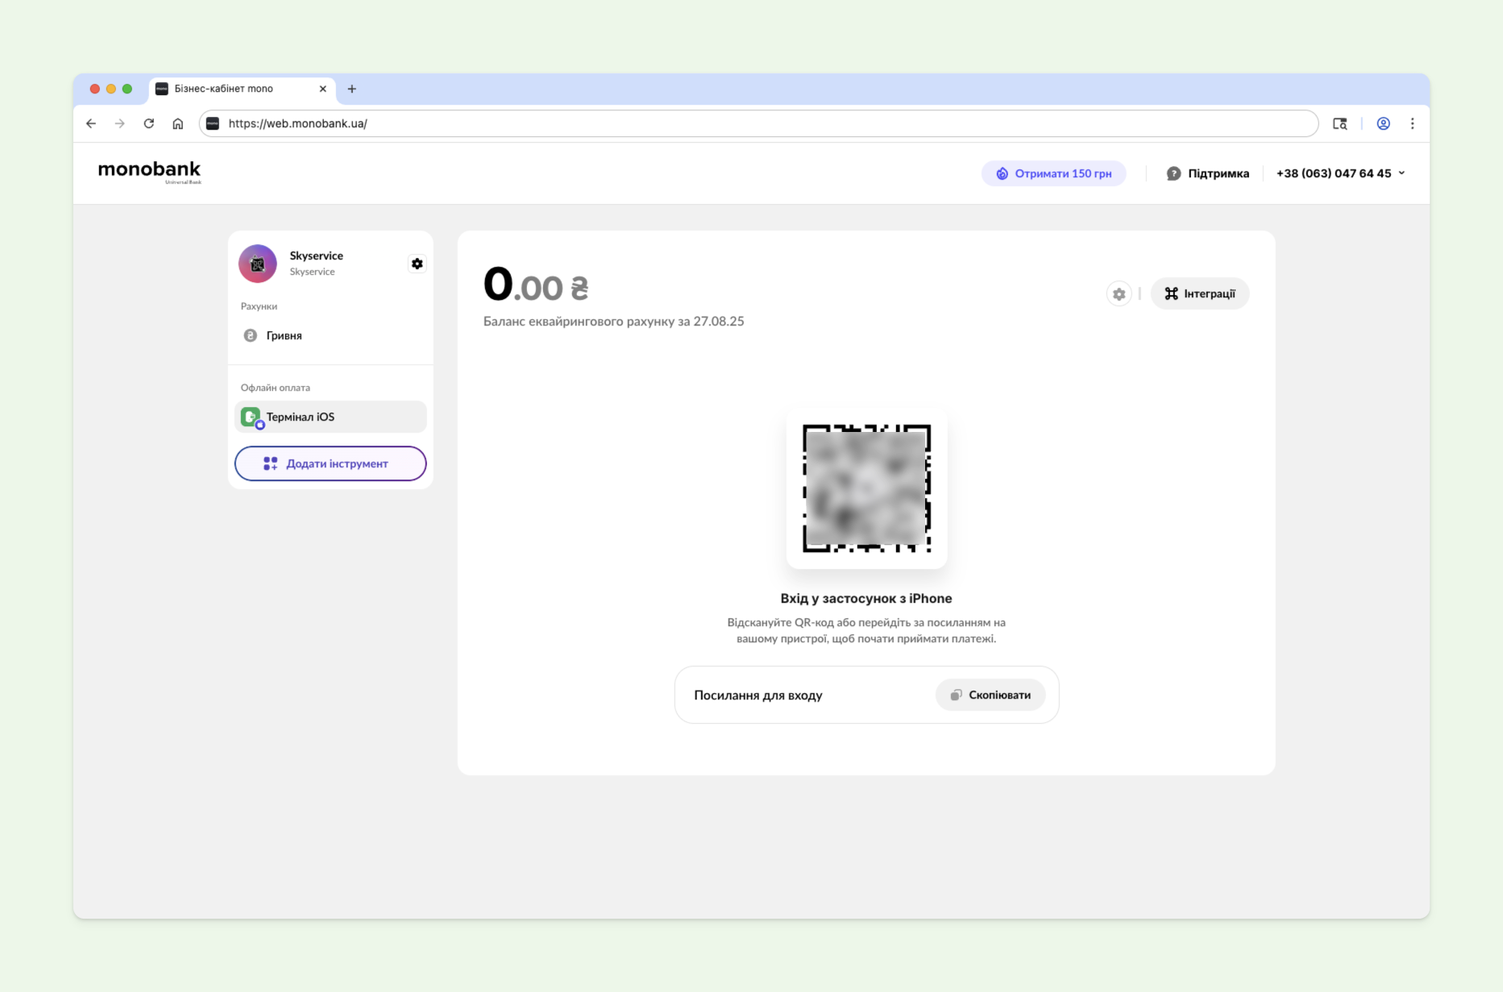Open Інтеграції button
Viewport: 1503px width, 992px height.
[x=1199, y=293]
